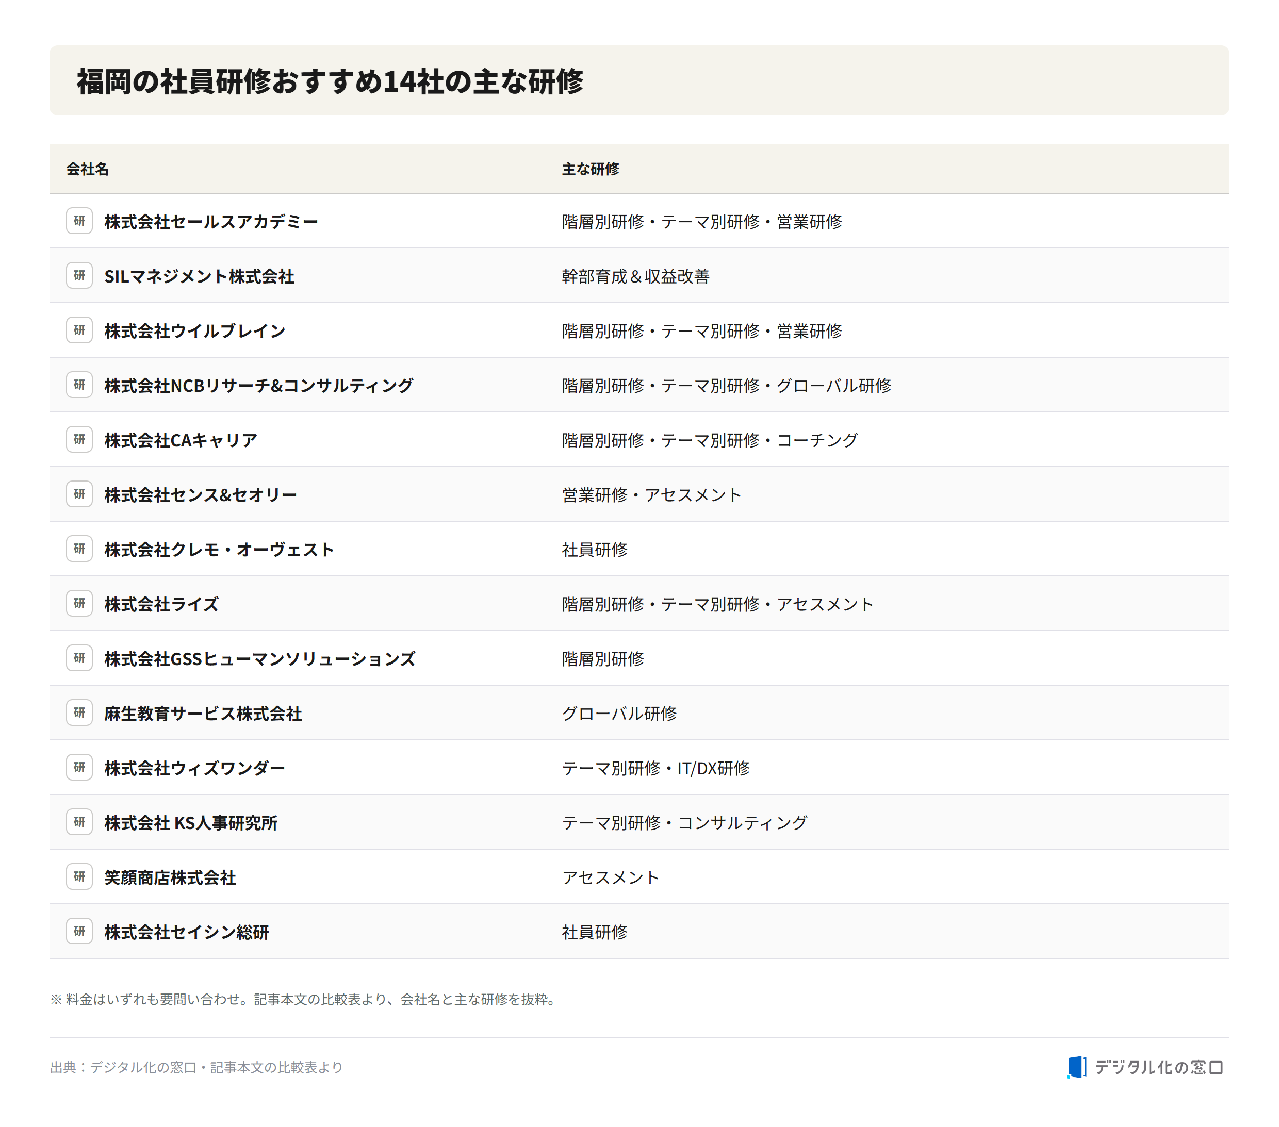This screenshot has height=1127, width=1279.
Task: Click the footnote starting with ※ 料金はいずれも要問い合わせ
Action: (x=303, y=999)
